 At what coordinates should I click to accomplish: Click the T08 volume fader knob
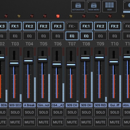(x=85, y=58)
